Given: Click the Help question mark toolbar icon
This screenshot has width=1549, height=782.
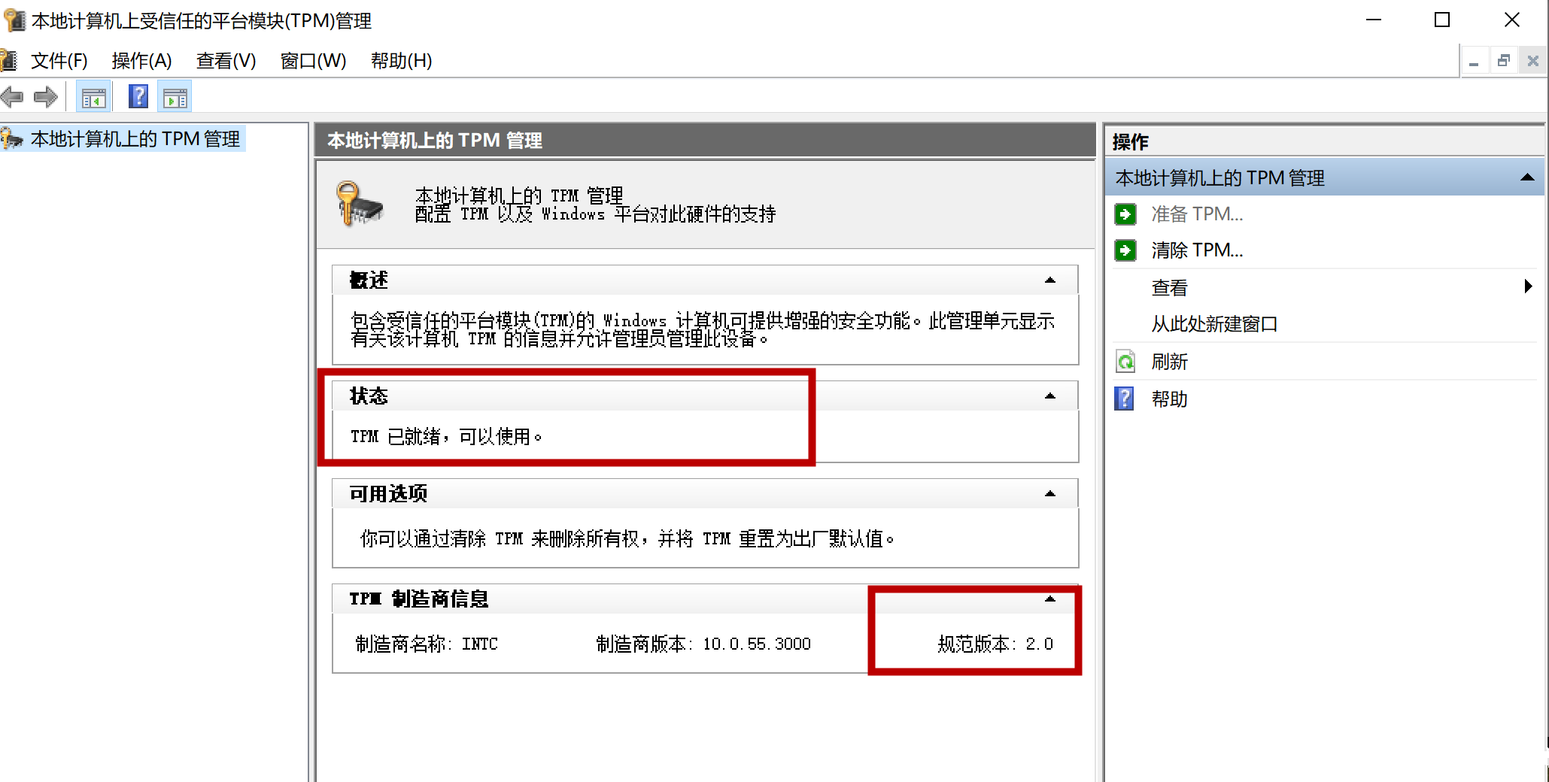Looking at the screenshot, I should coord(138,96).
